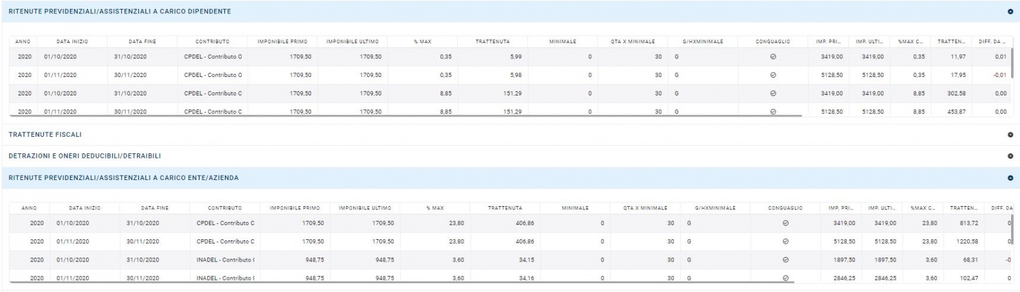Toggle conguaglio check in row totaling 453,87
The height and width of the screenshot is (292, 1020).
tap(773, 111)
